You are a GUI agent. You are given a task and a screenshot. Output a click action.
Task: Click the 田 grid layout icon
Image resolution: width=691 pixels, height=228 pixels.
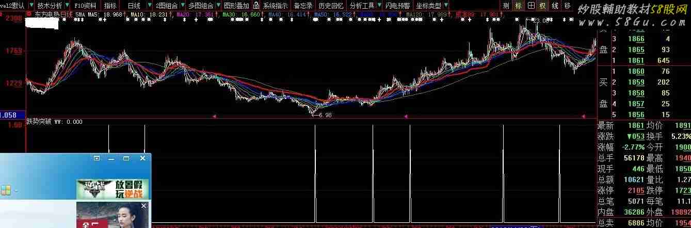531,6
